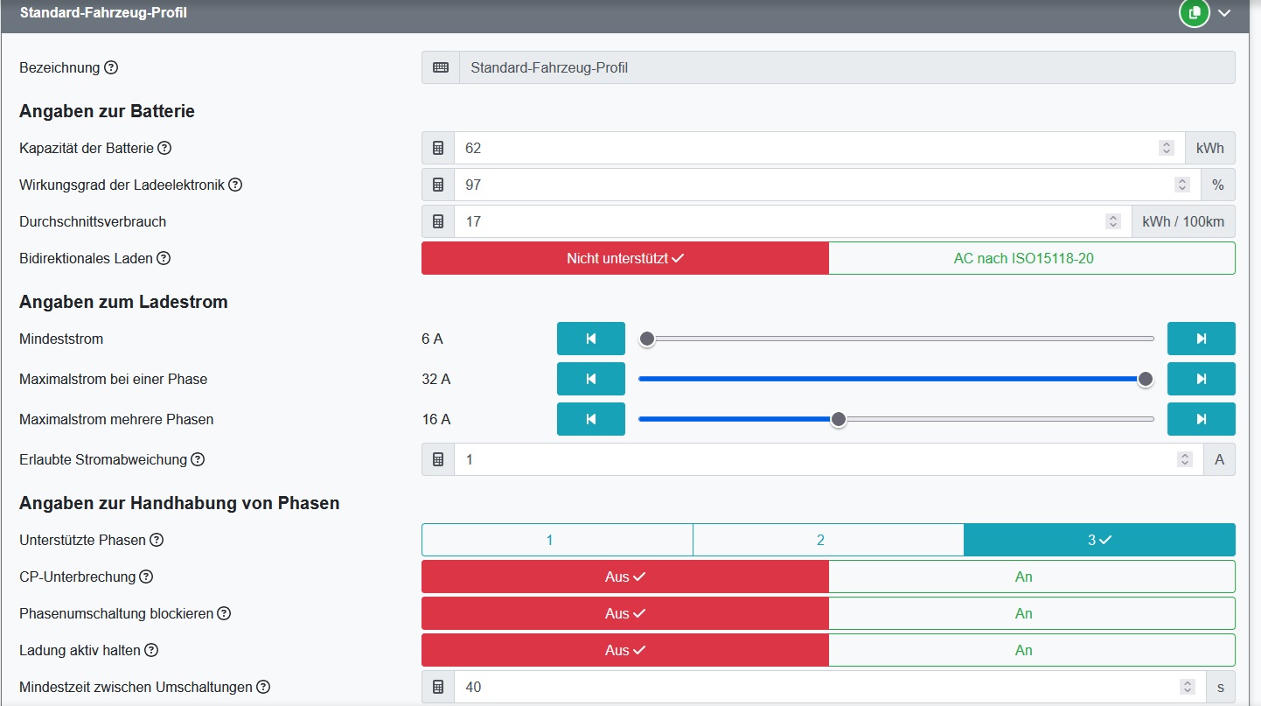Click calculator icon for Mindestzeit zwischen Umschaltungen
This screenshot has height=706, width=1261.
pos(438,687)
